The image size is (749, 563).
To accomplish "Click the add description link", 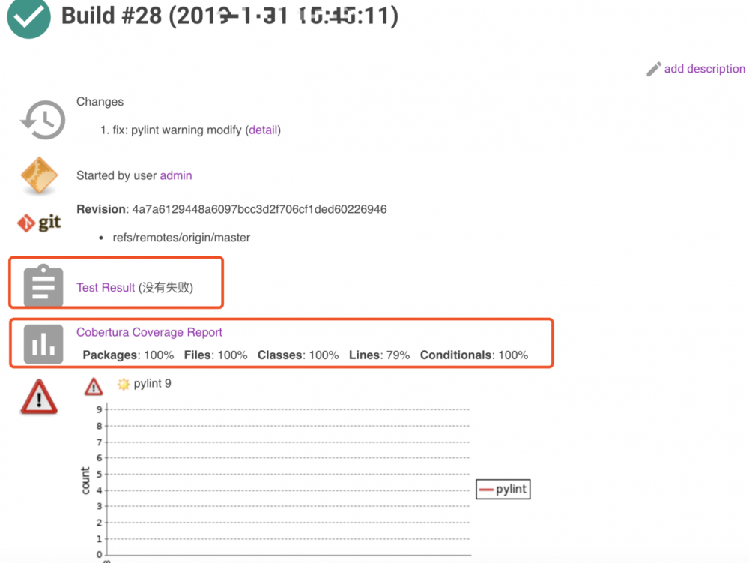I will pos(705,68).
